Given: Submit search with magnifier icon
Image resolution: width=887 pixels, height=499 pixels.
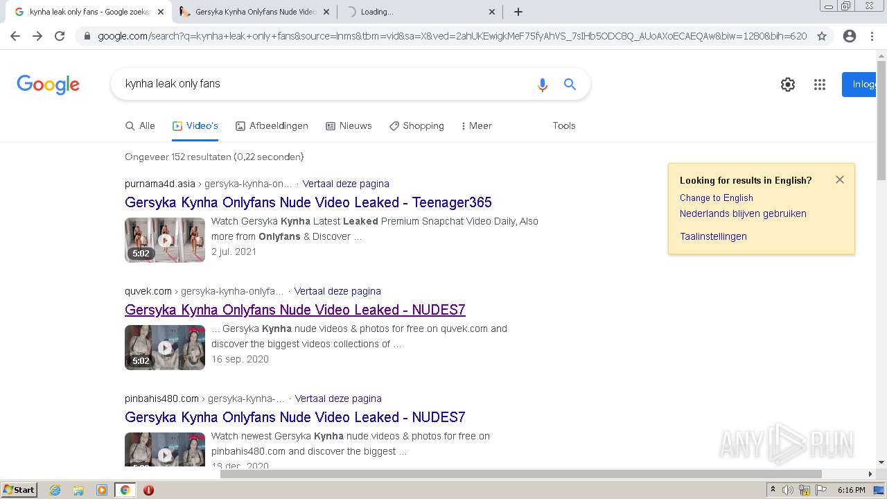Looking at the screenshot, I should pos(570,84).
